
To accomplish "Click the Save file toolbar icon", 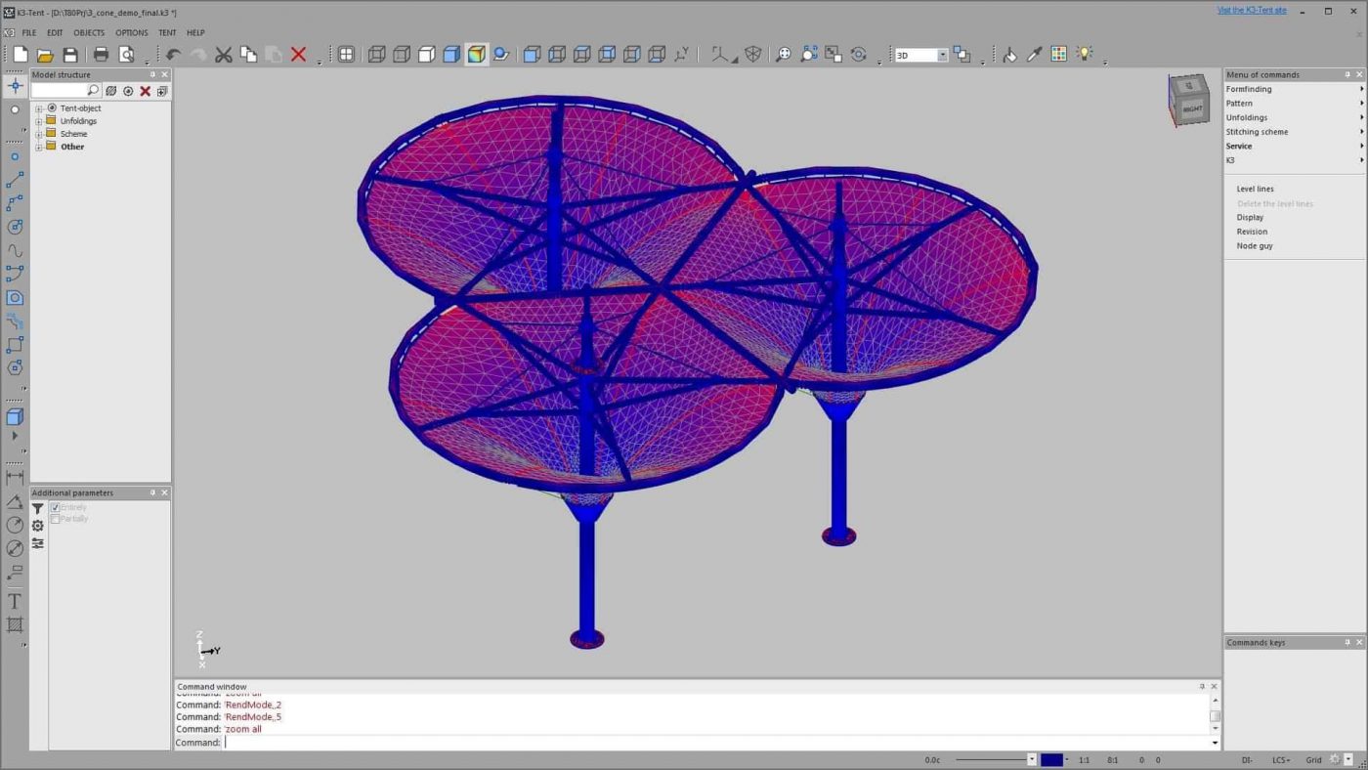I will (x=69, y=55).
